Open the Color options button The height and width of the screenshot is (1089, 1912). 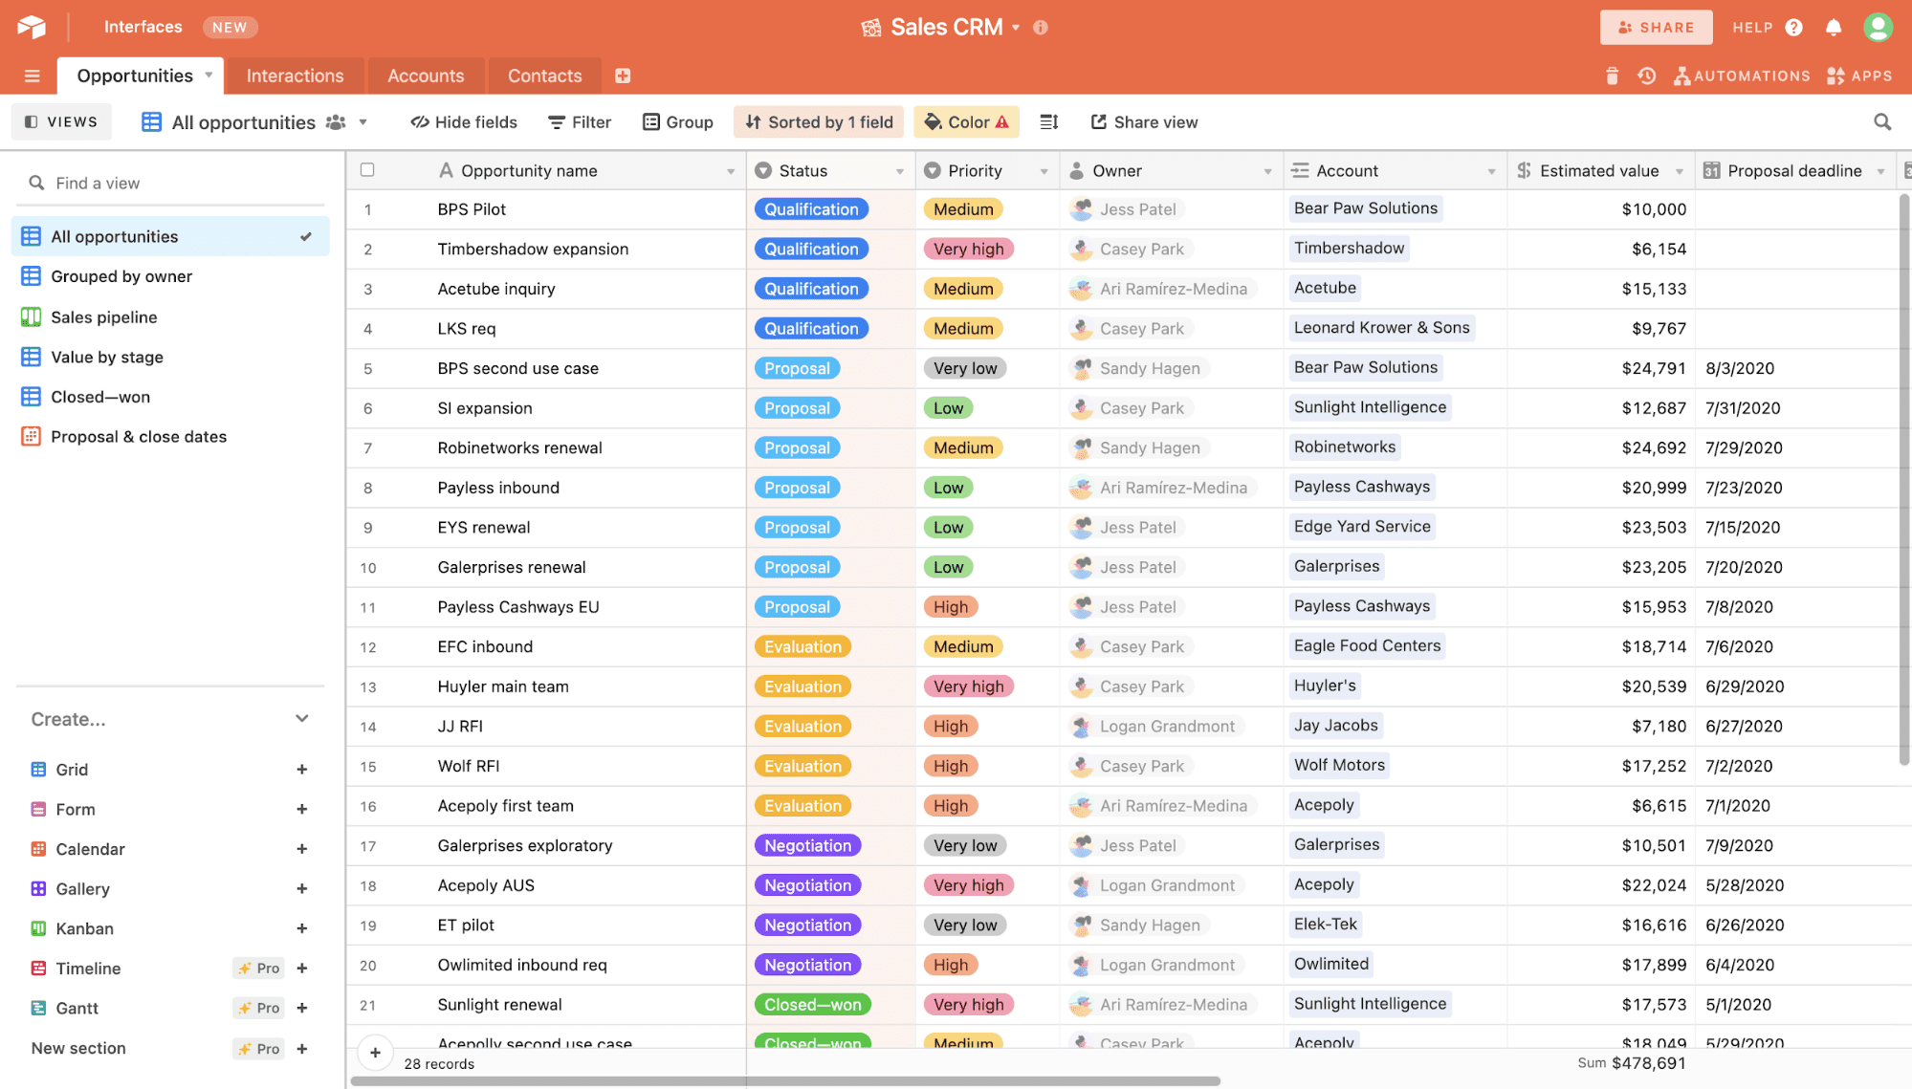click(x=966, y=121)
